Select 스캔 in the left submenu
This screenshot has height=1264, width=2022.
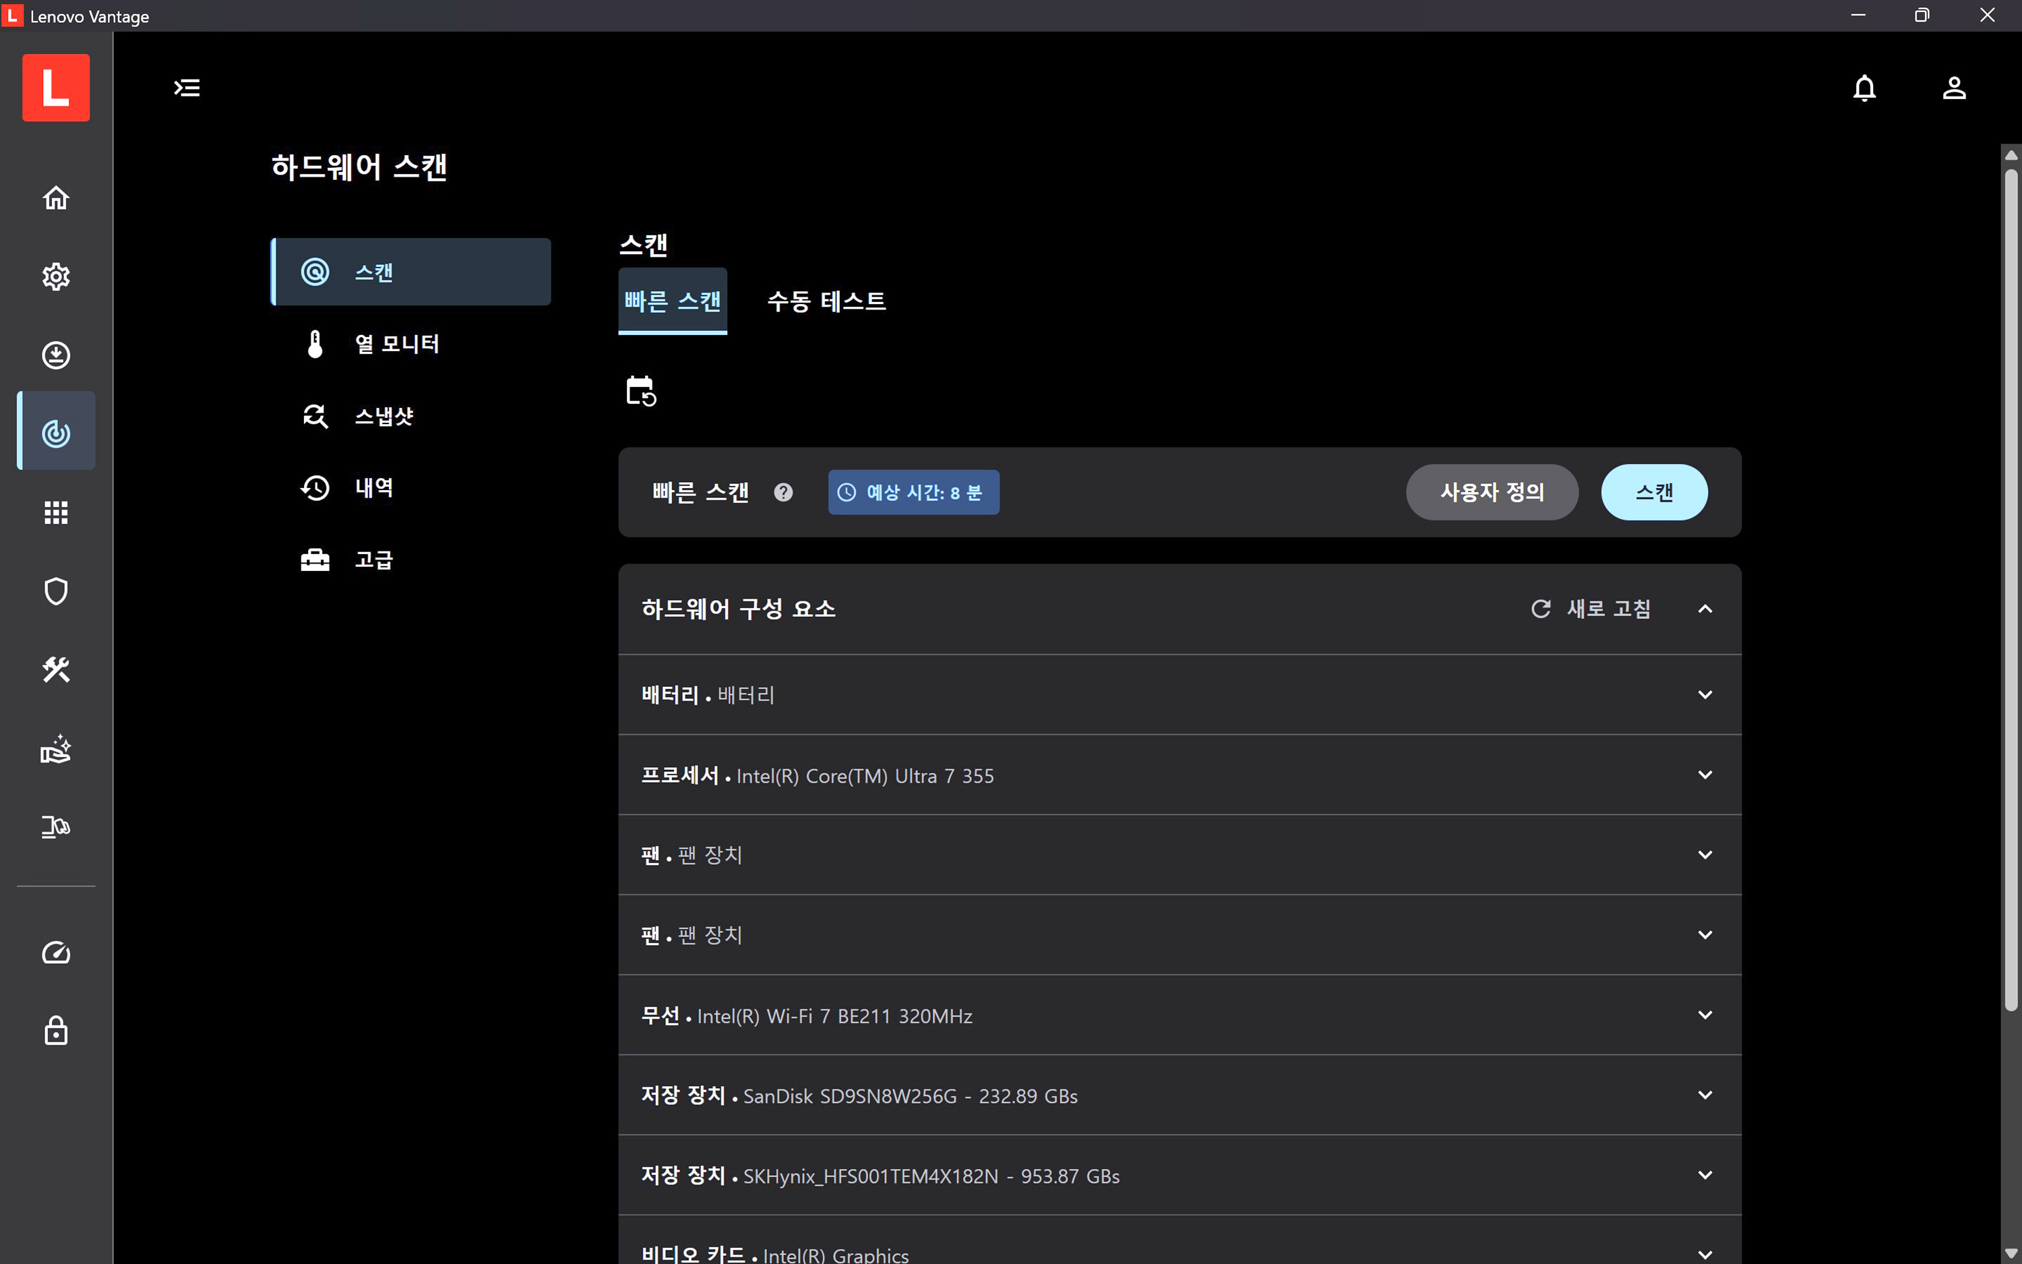point(411,272)
